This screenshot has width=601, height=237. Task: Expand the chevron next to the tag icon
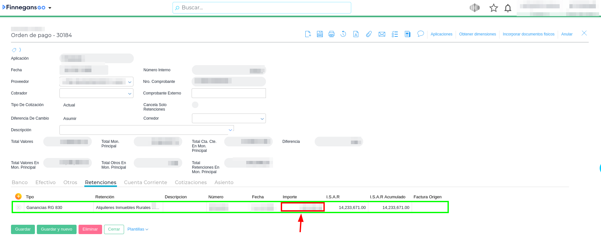pos(20,50)
